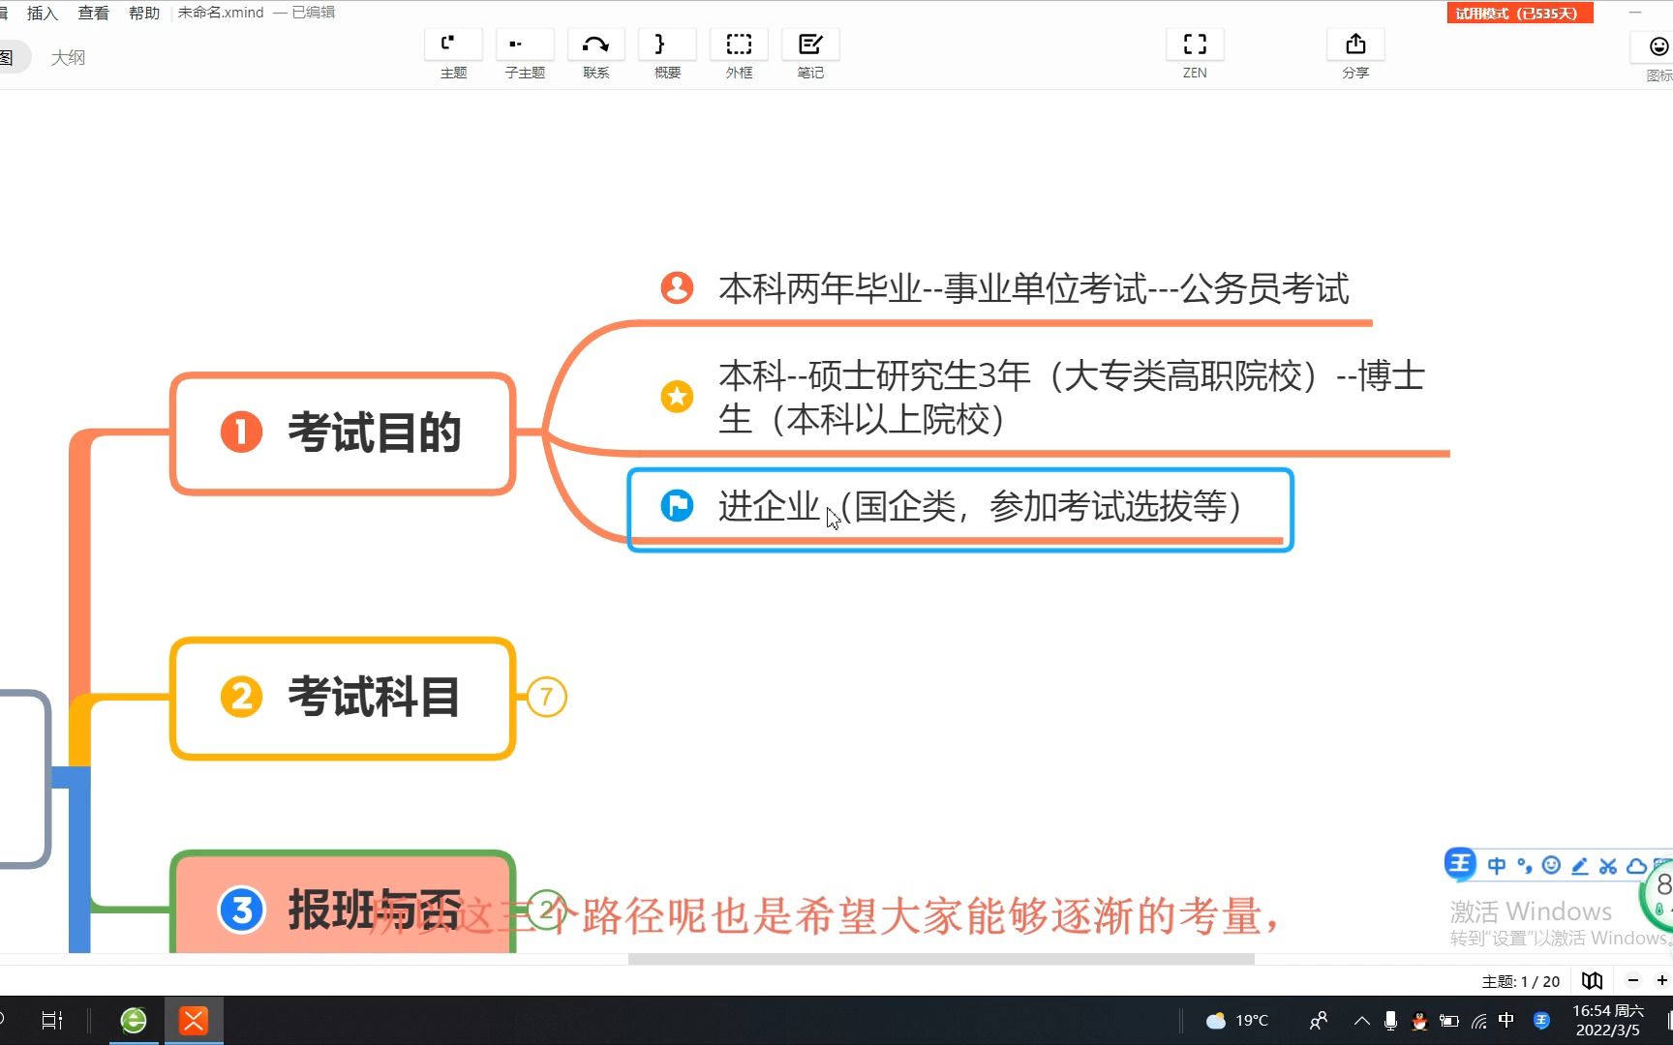Click the 试用模式 trial mode badge
Viewport: 1673px width, 1045px height.
[x=1520, y=13]
